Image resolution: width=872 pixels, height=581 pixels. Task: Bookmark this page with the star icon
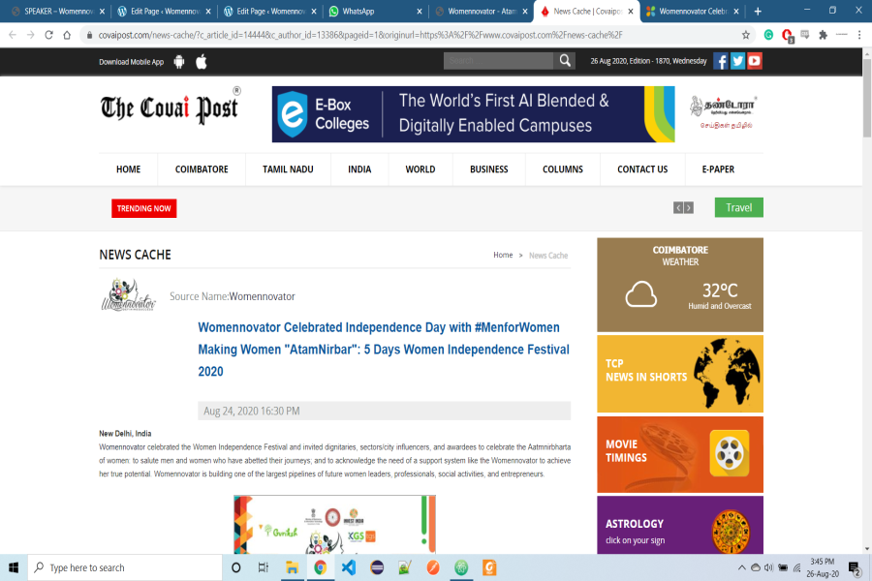coord(746,35)
